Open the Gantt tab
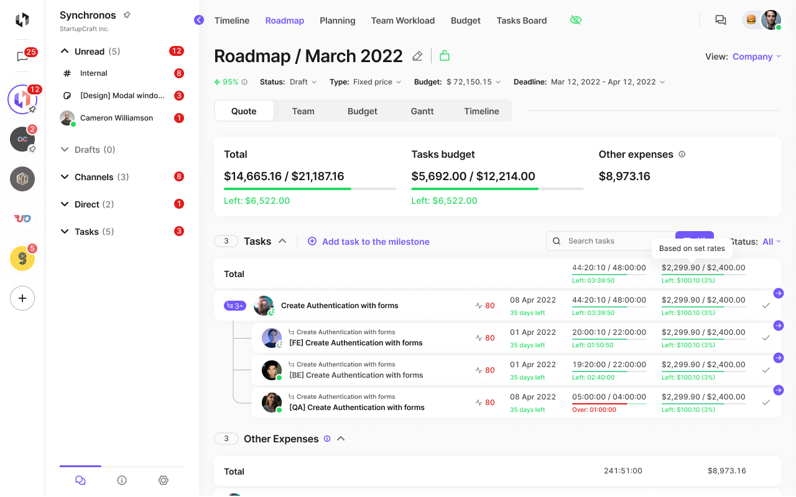 [x=422, y=111]
